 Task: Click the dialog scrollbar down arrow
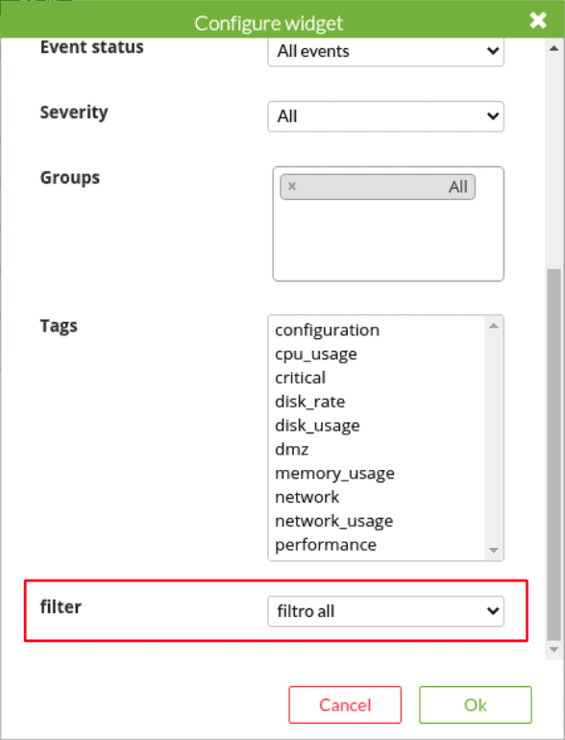click(554, 650)
